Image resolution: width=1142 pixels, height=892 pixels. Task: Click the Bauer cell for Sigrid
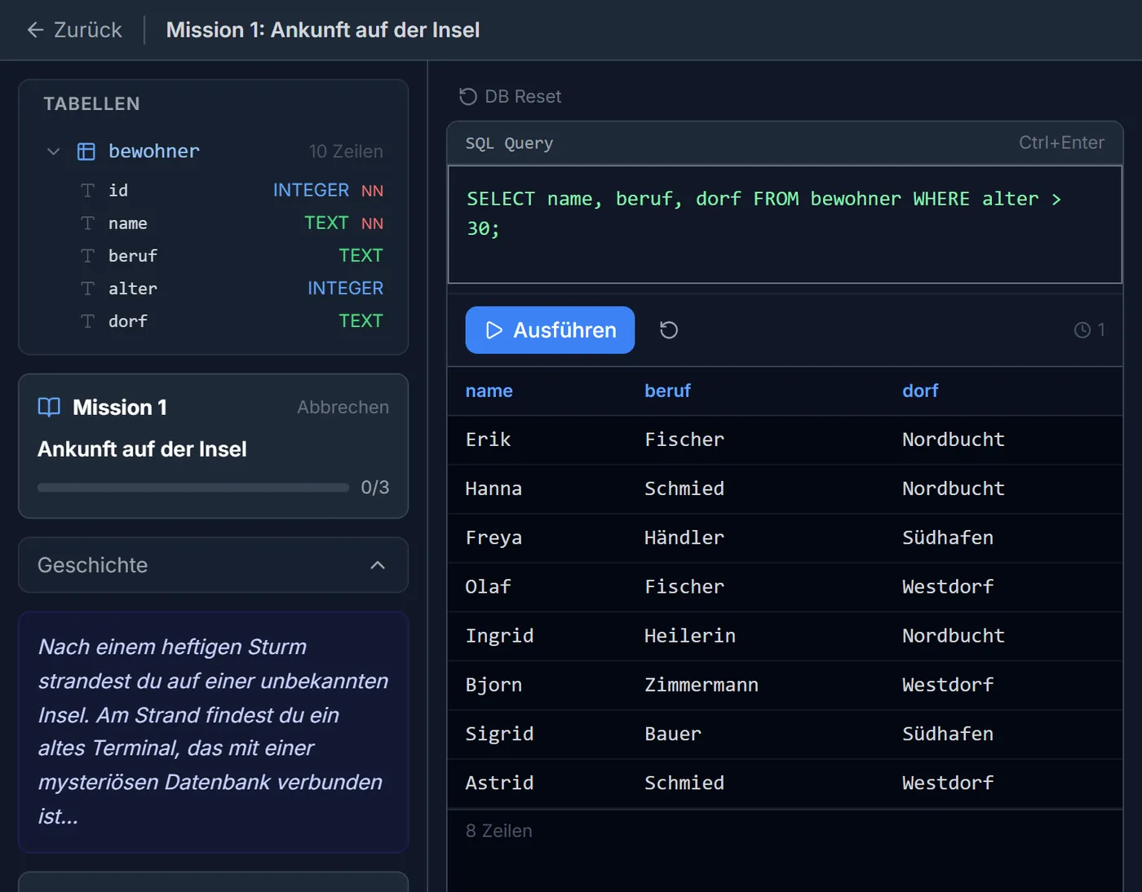(x=673, y=734)
